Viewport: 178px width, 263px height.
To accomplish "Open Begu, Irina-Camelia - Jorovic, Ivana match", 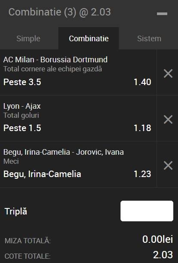I will [63, 152].
